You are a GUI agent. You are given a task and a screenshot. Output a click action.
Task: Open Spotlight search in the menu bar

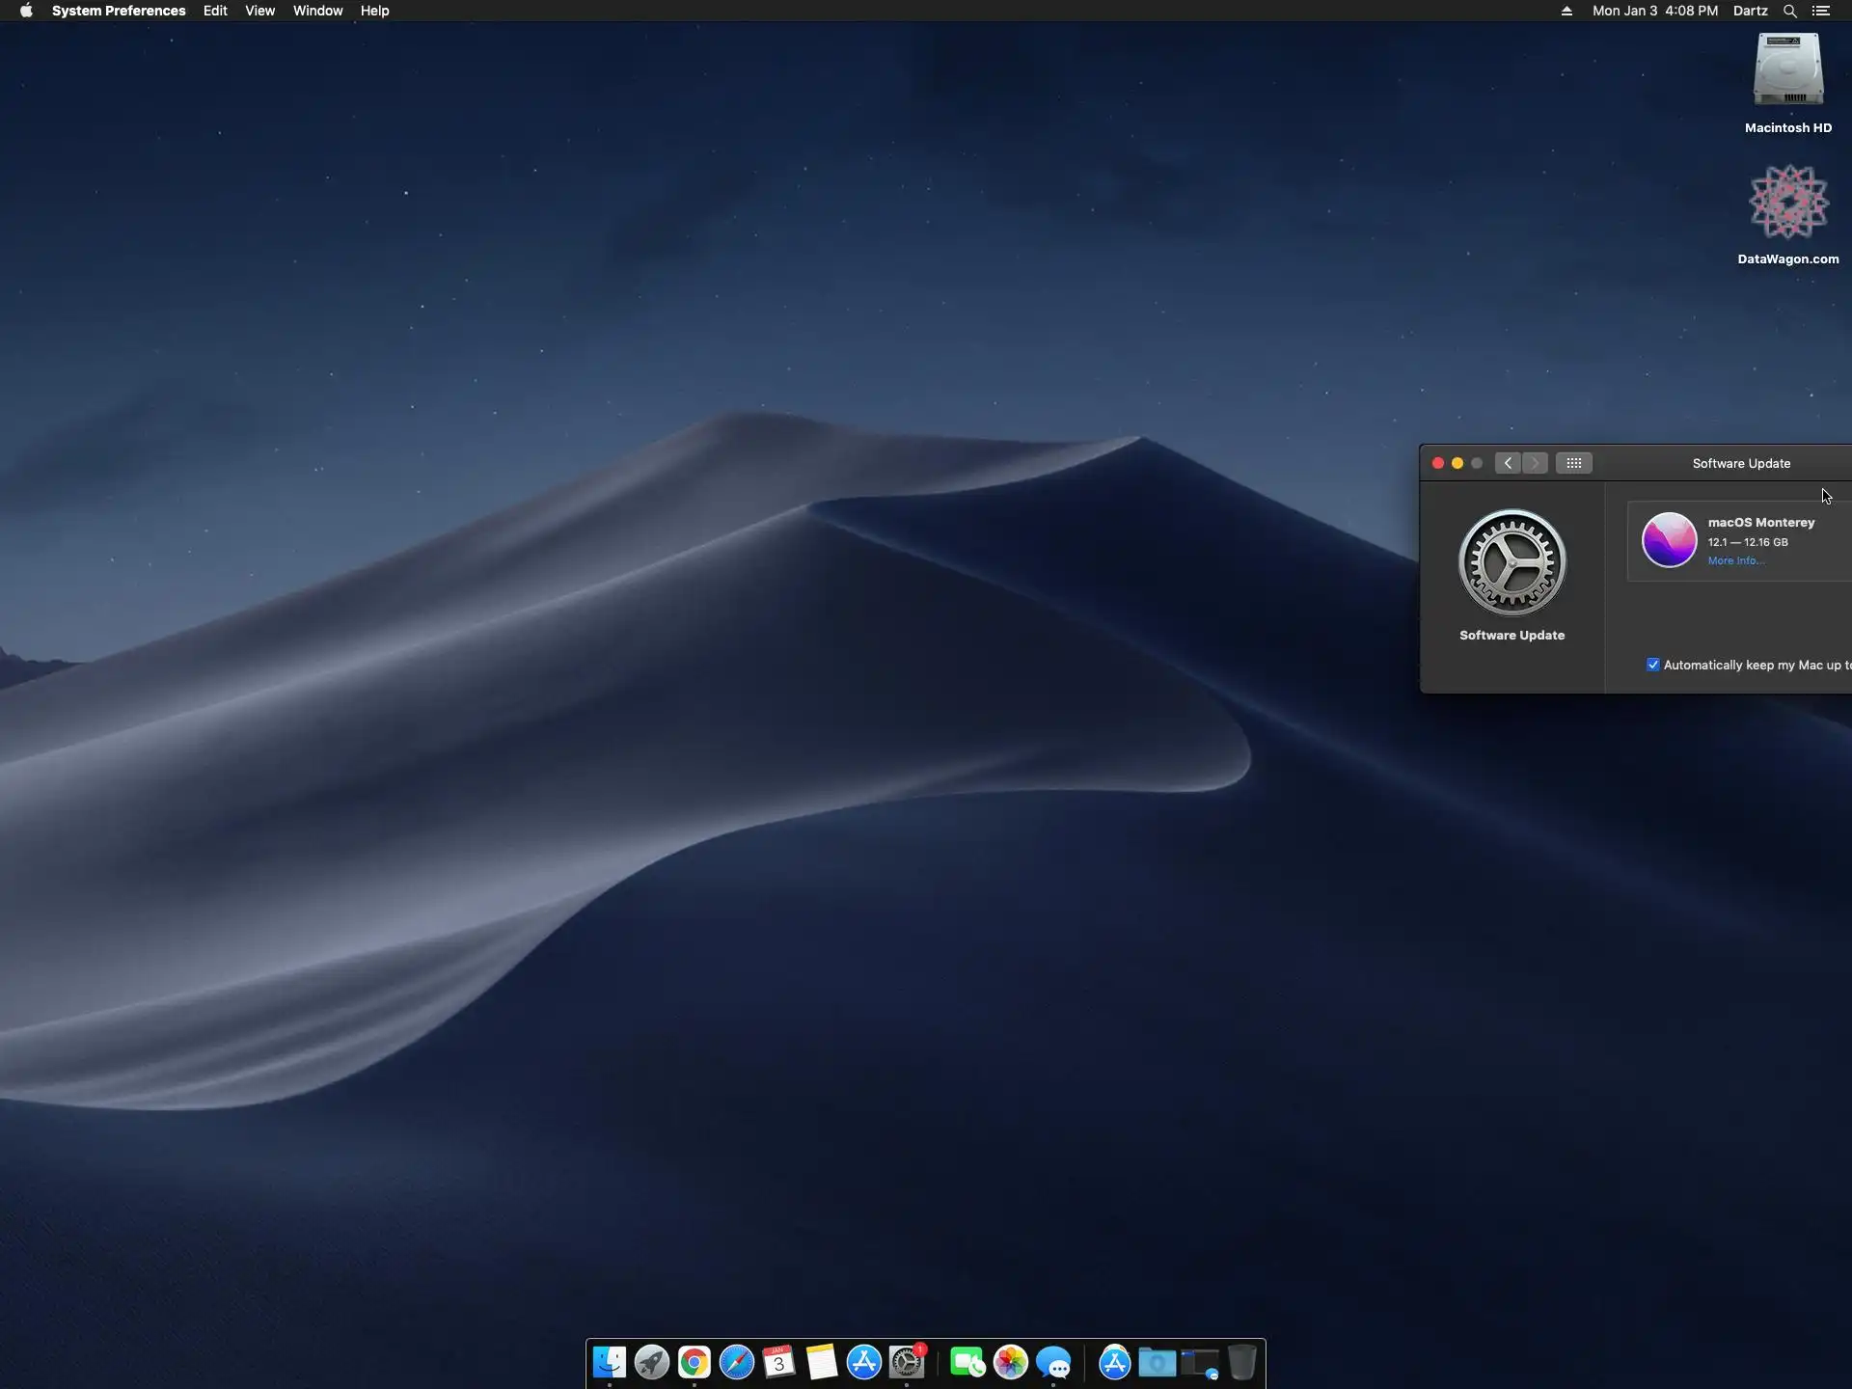click(x=1789, y=11)
